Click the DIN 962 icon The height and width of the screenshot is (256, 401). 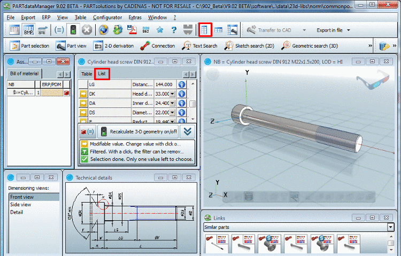coord(146,30)
